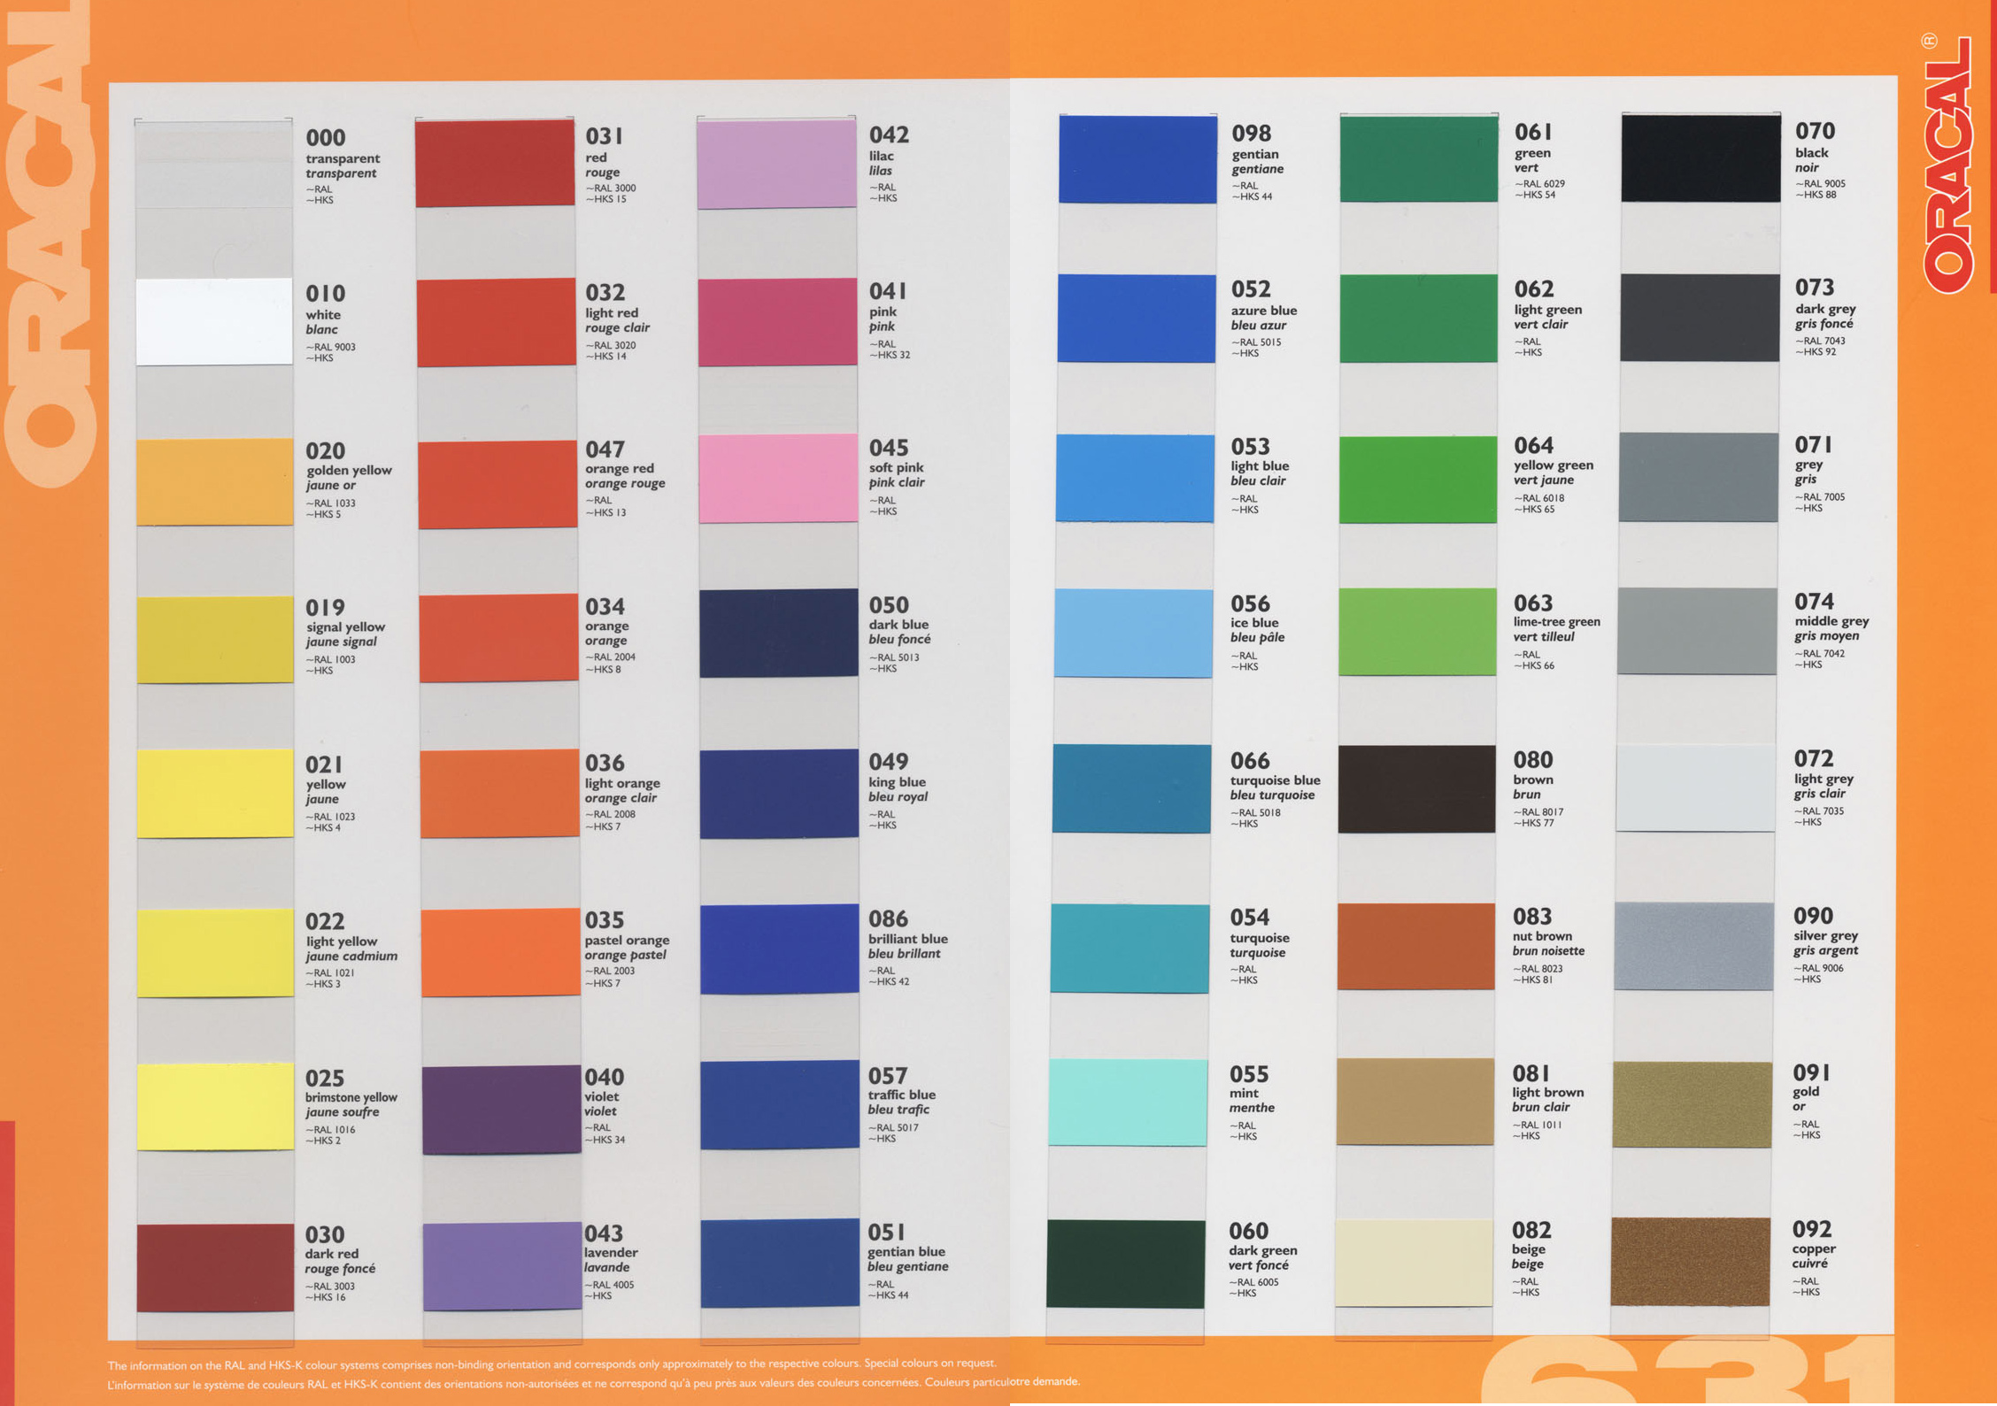1997x1406 pixels.
Task: Select the 081 light brown swatch
Action: (x=1415, y=1102)
